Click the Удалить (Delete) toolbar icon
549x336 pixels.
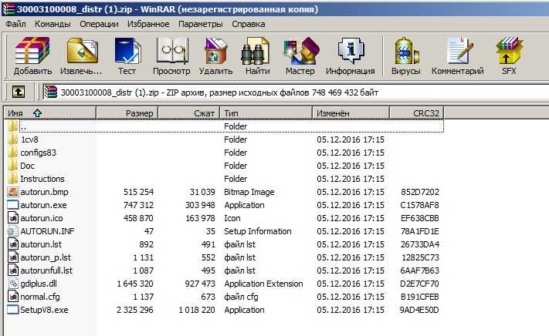[x=215, y=52]
